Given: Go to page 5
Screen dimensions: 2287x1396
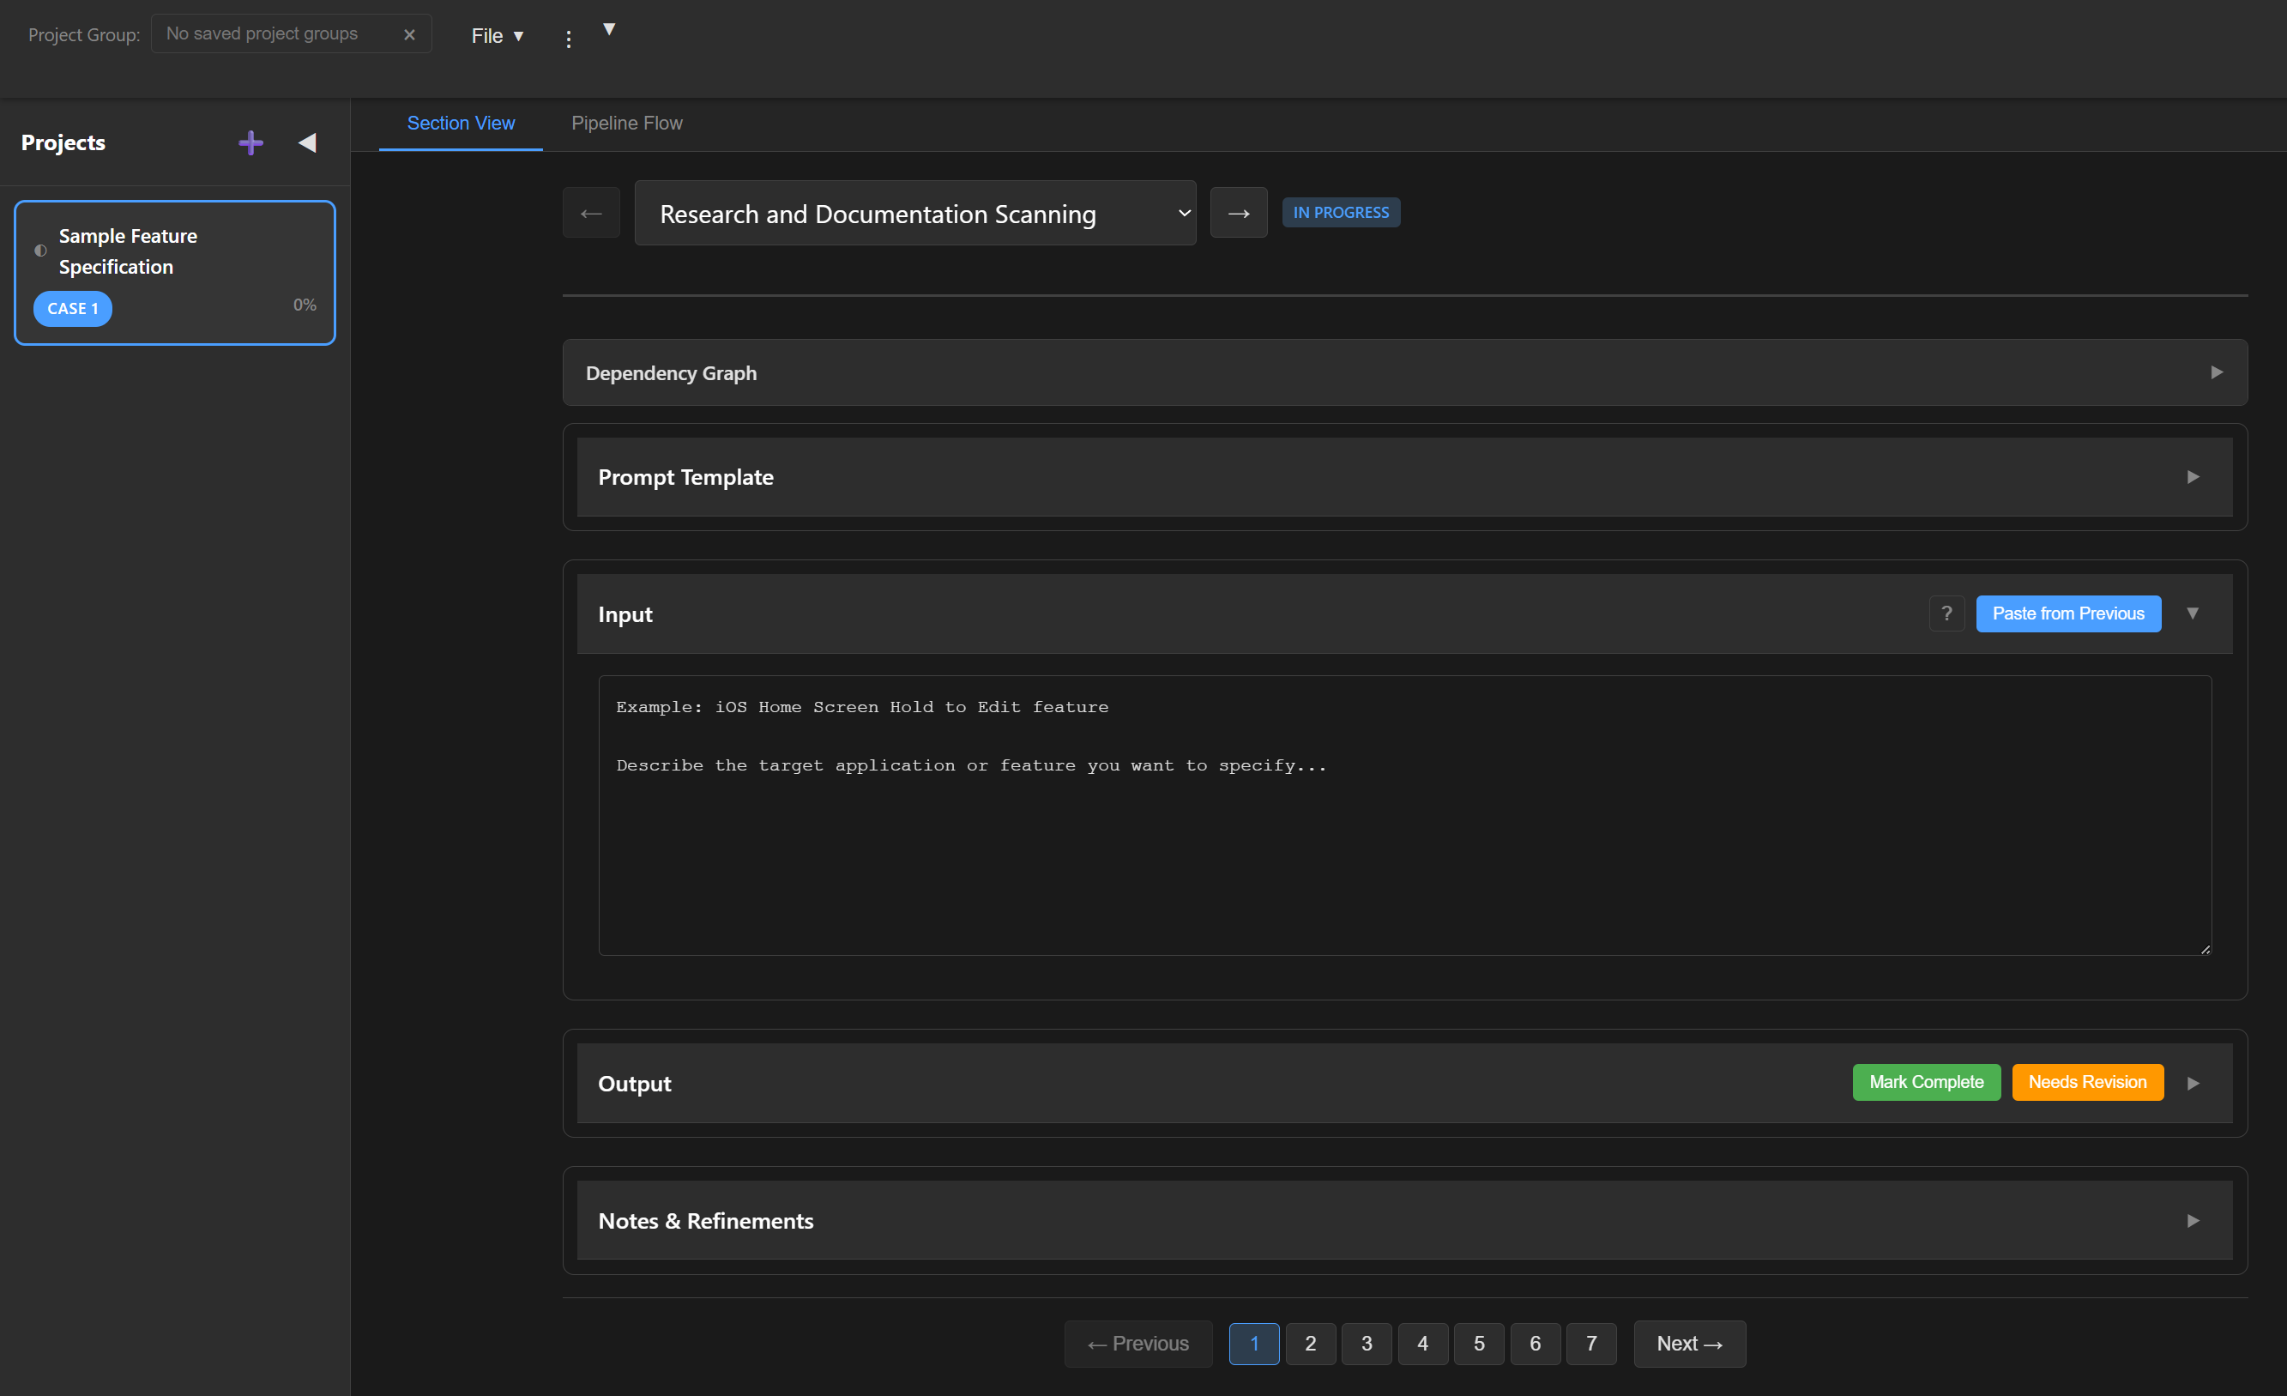Looking at the screenshot, I should point(1480,1344).
